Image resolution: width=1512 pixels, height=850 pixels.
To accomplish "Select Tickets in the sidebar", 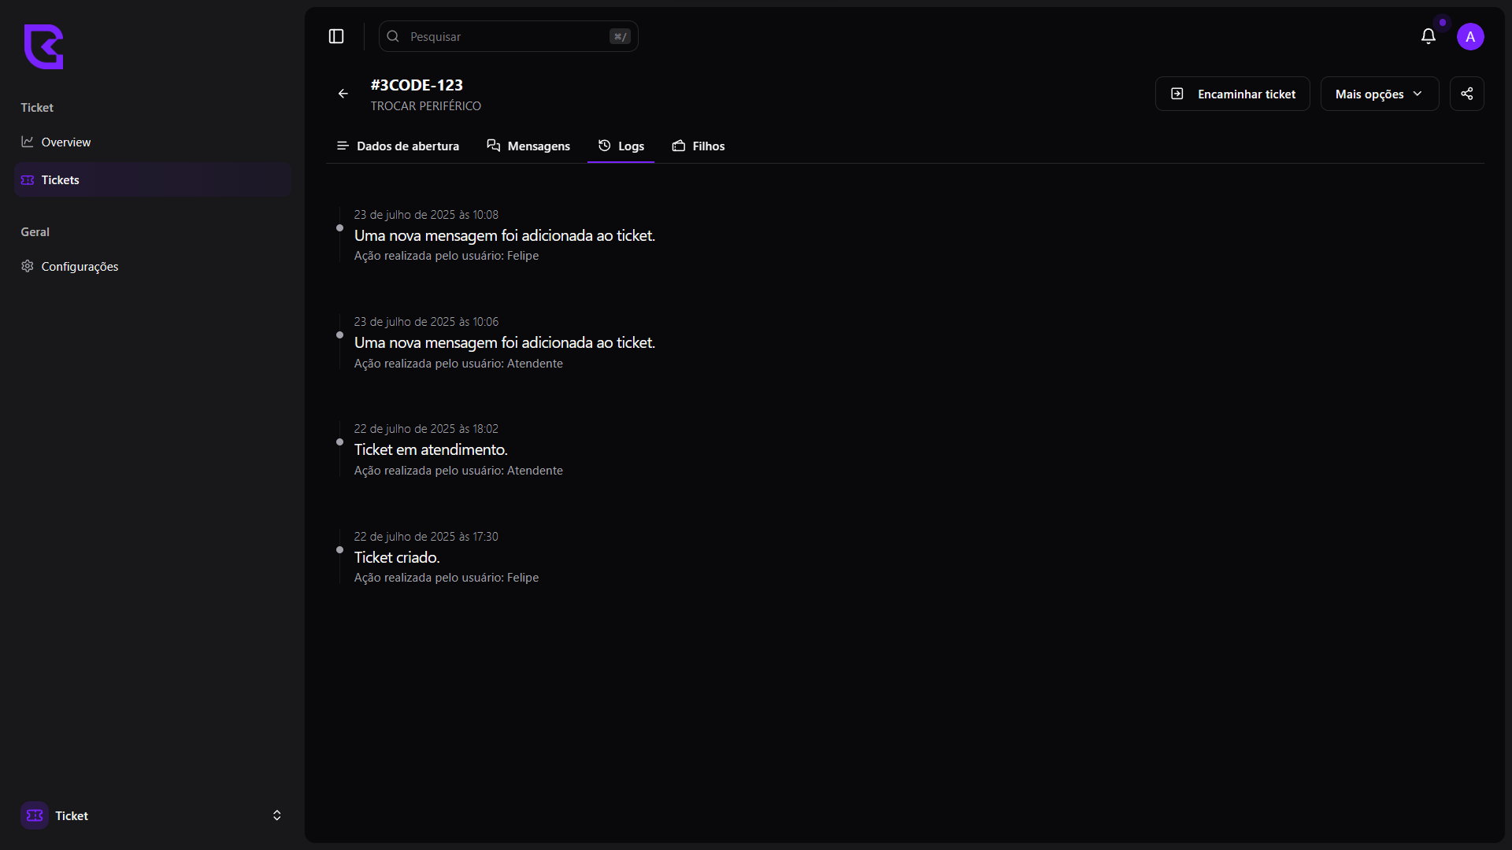I will tap(61, 180).
